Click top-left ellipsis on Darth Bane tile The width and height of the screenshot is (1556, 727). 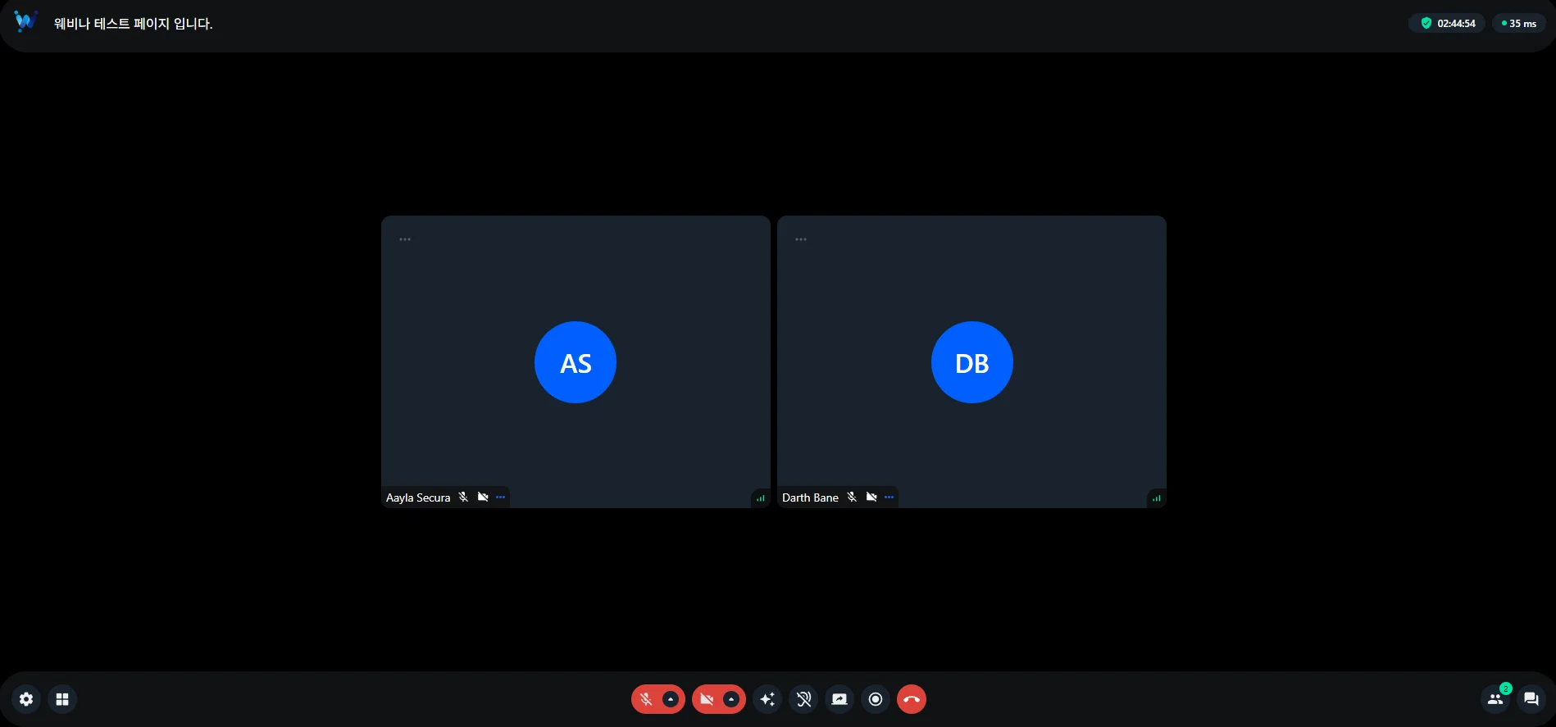pyautogui.click(x=801, y=239)
